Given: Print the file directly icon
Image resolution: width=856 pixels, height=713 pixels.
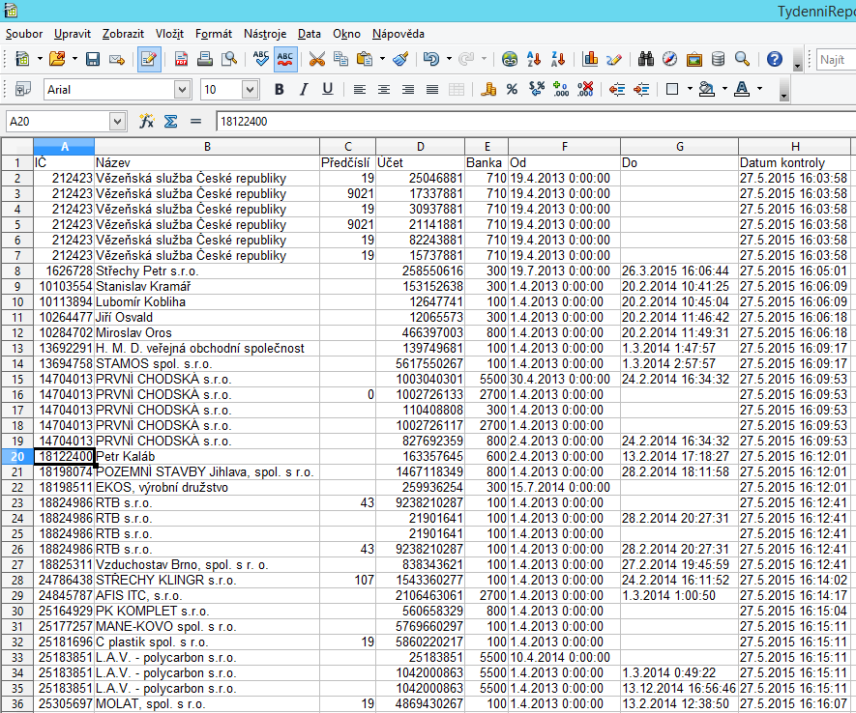Looking at the screenshot, I should click(205, 58).
